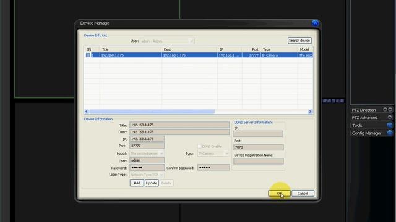This screenshot has height=222, width=396.
Task: Click the Add button
Action: click(x=137, y=183)
